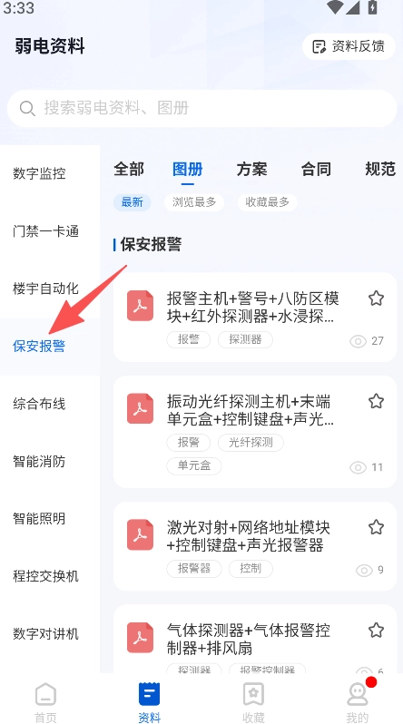Open PDF icon of 气体探测器 document

140,638
